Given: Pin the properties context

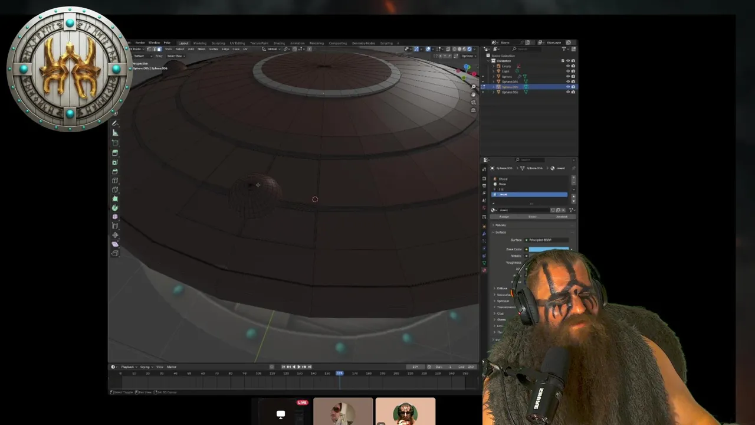Looking at the screenshot, I should coord(573,168).
